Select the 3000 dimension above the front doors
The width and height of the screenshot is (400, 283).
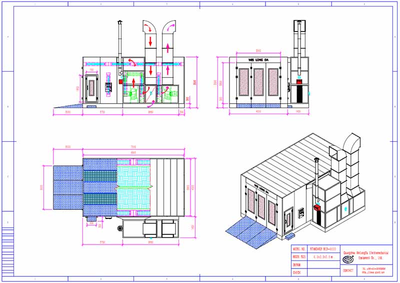click(x=258, y=51)
